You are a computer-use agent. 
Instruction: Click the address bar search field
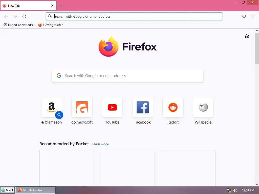134,16
